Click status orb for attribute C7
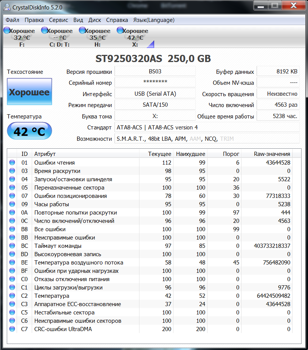Viewport: 308px width, 350px height. pyautogui.click(x=12, y=329)
